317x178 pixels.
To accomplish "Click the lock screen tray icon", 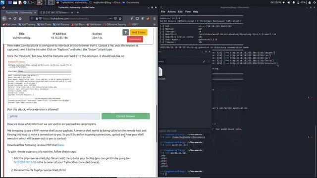I will [310, 2].
